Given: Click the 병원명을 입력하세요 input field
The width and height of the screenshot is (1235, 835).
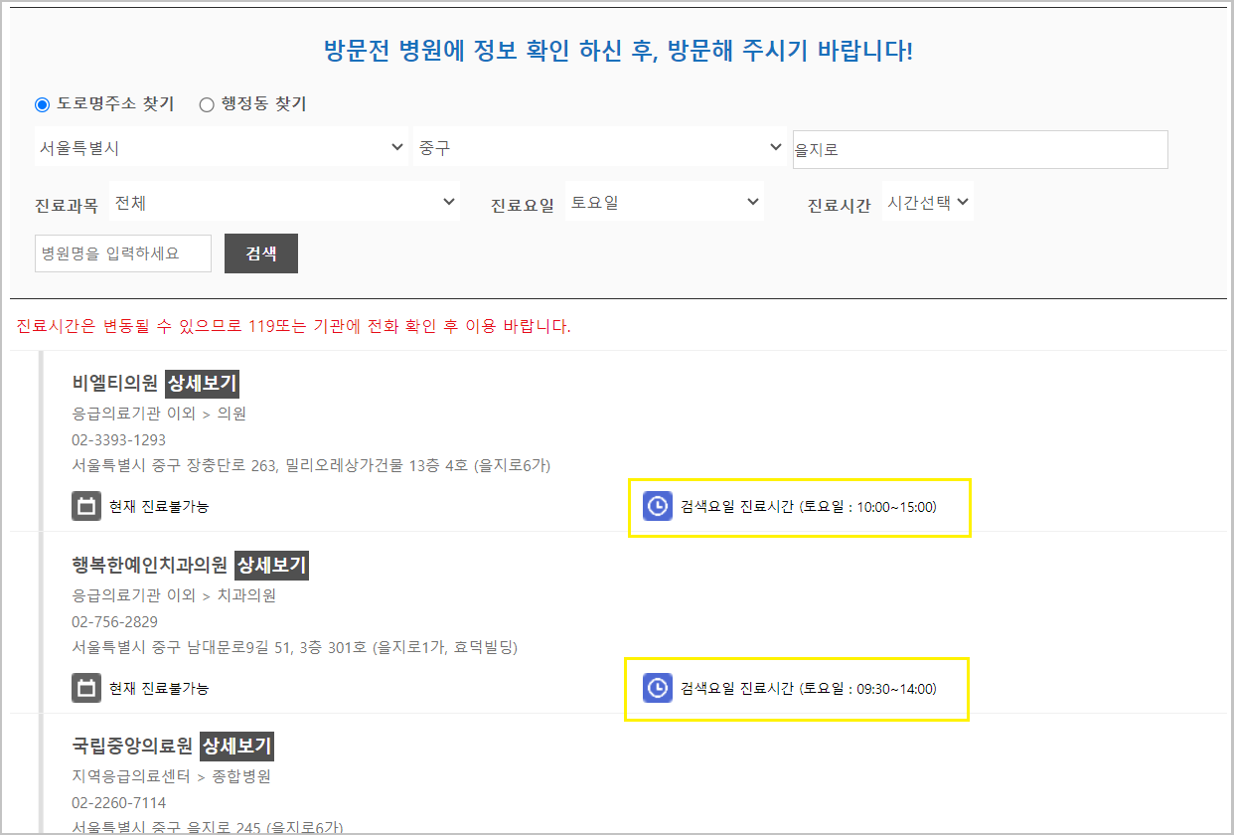Looking at the screenshot, I should point(122,252).
